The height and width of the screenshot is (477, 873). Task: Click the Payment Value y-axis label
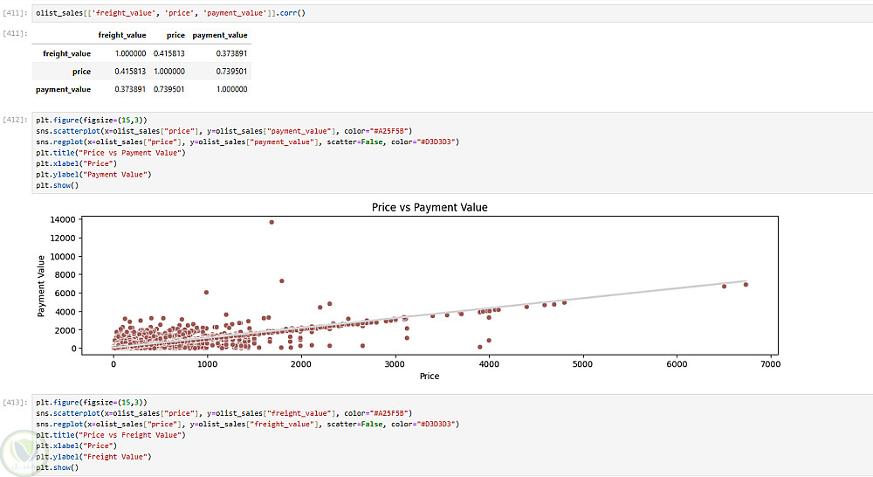point(41,286)
